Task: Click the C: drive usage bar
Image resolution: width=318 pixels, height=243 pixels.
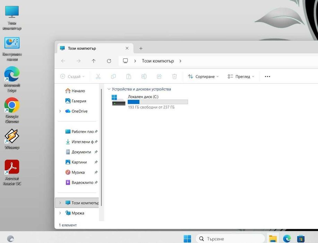Action: point(158,102)
